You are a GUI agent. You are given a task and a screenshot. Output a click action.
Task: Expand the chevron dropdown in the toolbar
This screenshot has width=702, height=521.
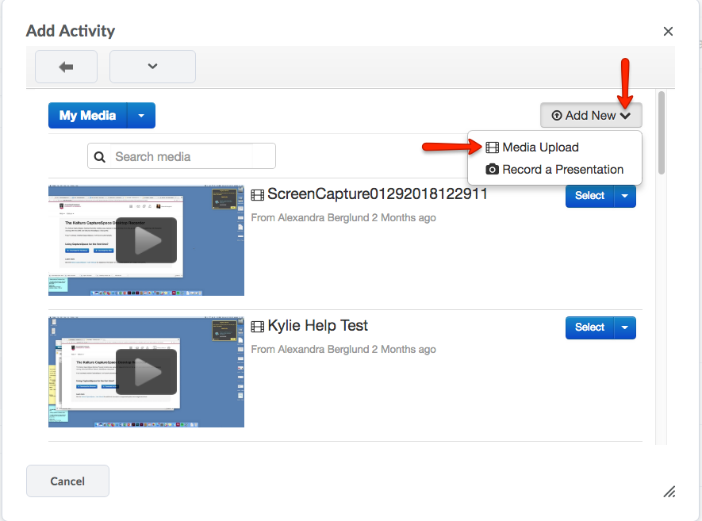click(x=152, y=67)
